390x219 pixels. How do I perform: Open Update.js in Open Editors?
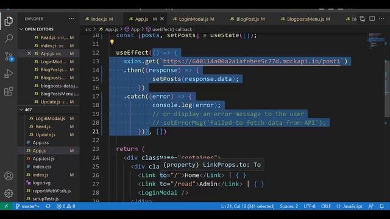[x=49, y=102]
